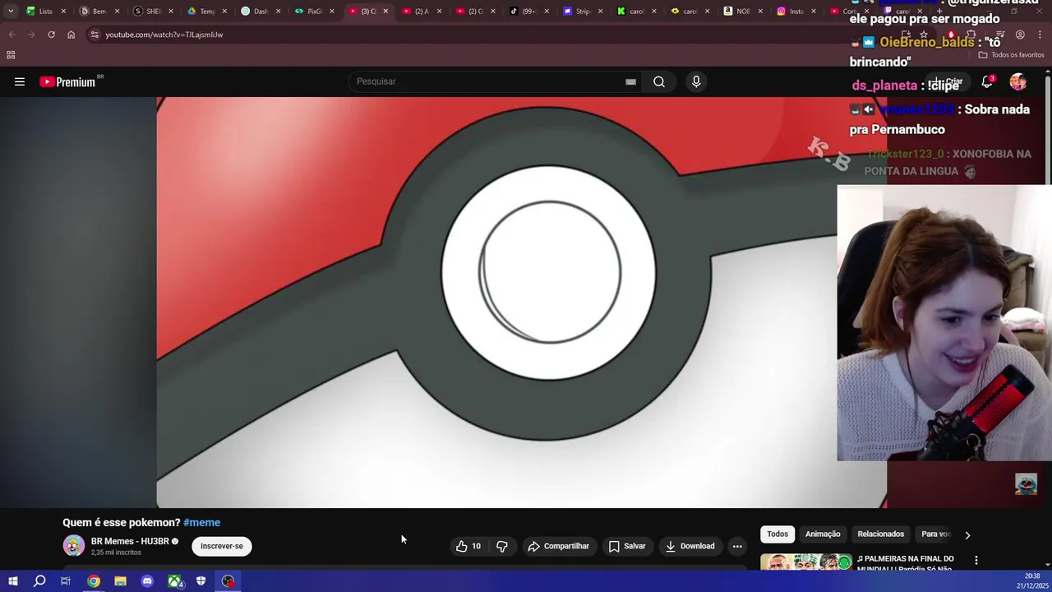Open the on-screen keyboard in search box

point(630,81)
